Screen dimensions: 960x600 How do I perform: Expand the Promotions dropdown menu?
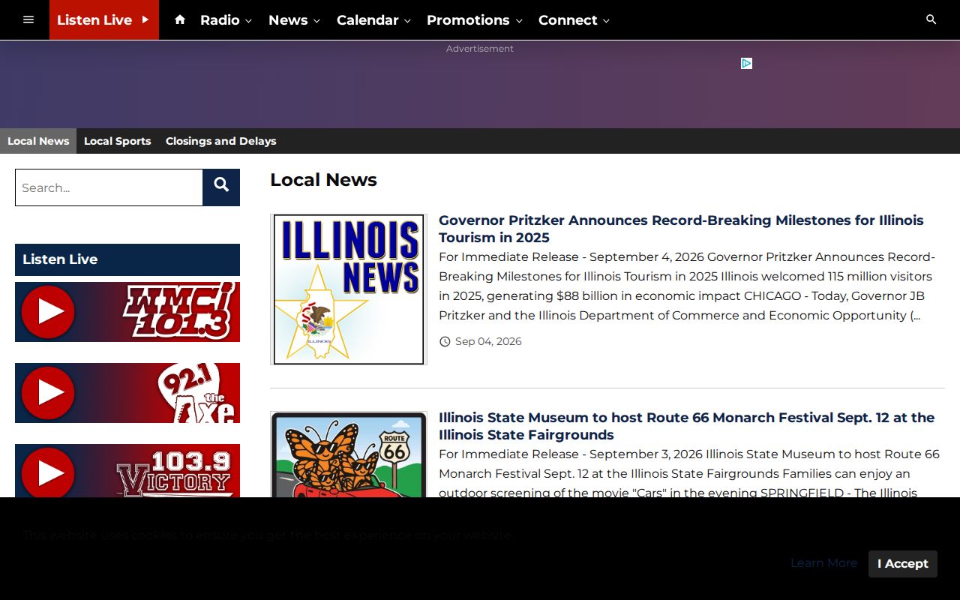475,20
